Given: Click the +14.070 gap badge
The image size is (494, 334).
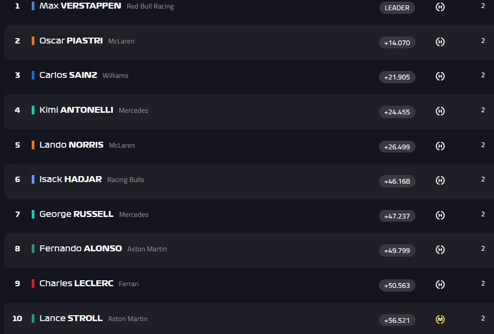Looking at the screenshot, I should pyautogui.click(x=397, y=42).
